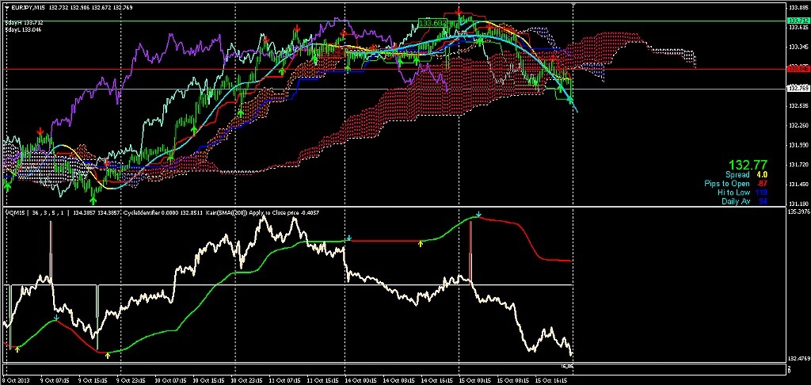Click the Spread label
Screen dimensions: 811x385
[x=737, y=175]
